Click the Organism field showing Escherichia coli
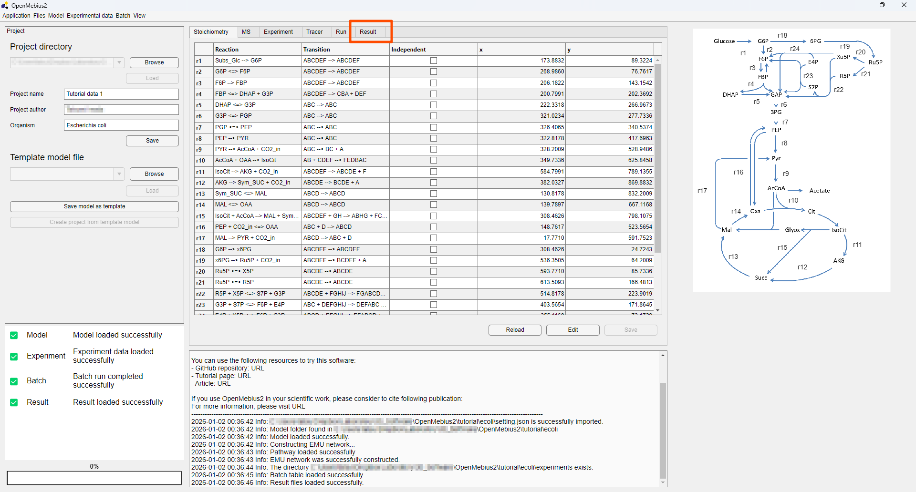This screenshot has width=916, height=492. (x=121, y=125)
